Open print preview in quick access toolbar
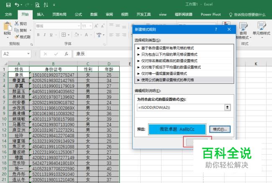The width and height of the screenshot is (272, 183). coord(37,5)
